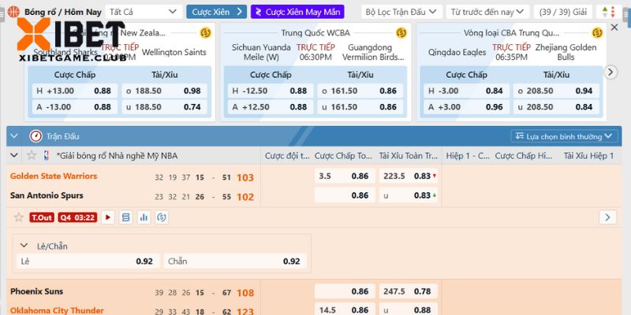This screenshot has height=315, width=631.
Task: Click the (39 / 39) Giải button
Action: click(563, 12)
